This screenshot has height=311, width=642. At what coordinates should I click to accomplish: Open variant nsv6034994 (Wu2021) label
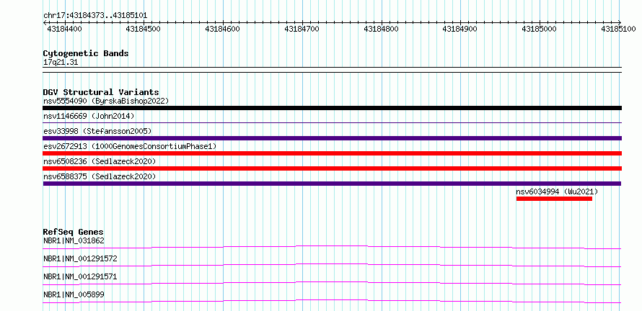click(x=557, y=191)
